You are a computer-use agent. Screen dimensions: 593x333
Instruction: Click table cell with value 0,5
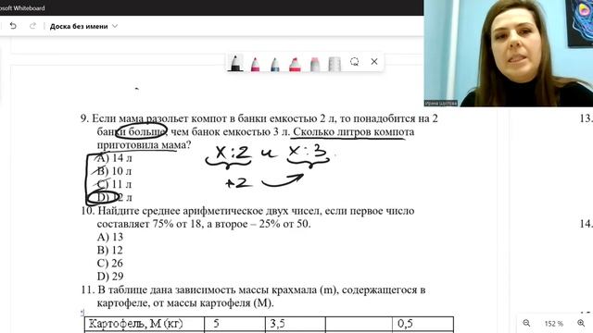tap(423, 325)
